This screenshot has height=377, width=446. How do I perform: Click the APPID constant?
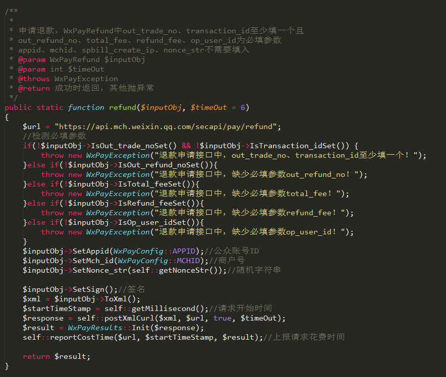(x=184, y=251)
